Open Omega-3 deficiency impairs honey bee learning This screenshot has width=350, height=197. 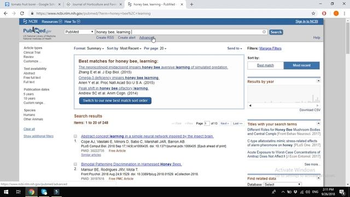point(119,78)
